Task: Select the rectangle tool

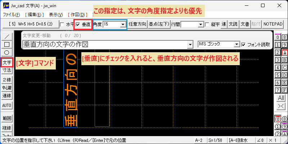Action: point(7,44)
